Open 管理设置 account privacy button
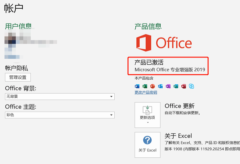 [x=18, y=77]
